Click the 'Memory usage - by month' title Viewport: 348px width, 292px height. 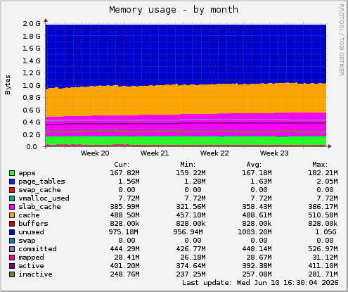(174, 10)
